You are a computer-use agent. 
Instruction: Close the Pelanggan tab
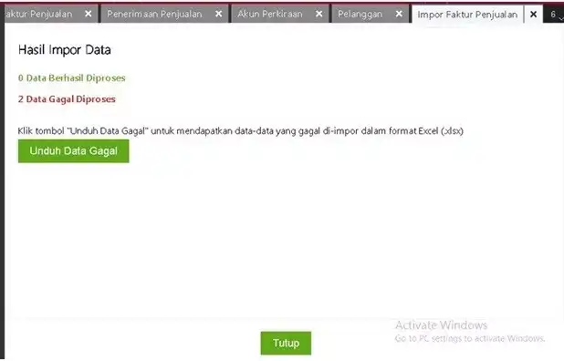pos(399,14)
